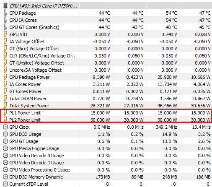Image resolution: width=212 pixels, height=187 pixels.
Task: Click the 349.2 MHz GPU Clock value
Action: click(166, 127)
